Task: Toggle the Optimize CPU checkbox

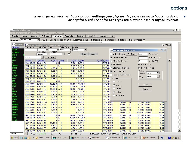Action: pyautogui.click(x=139, y=64)
